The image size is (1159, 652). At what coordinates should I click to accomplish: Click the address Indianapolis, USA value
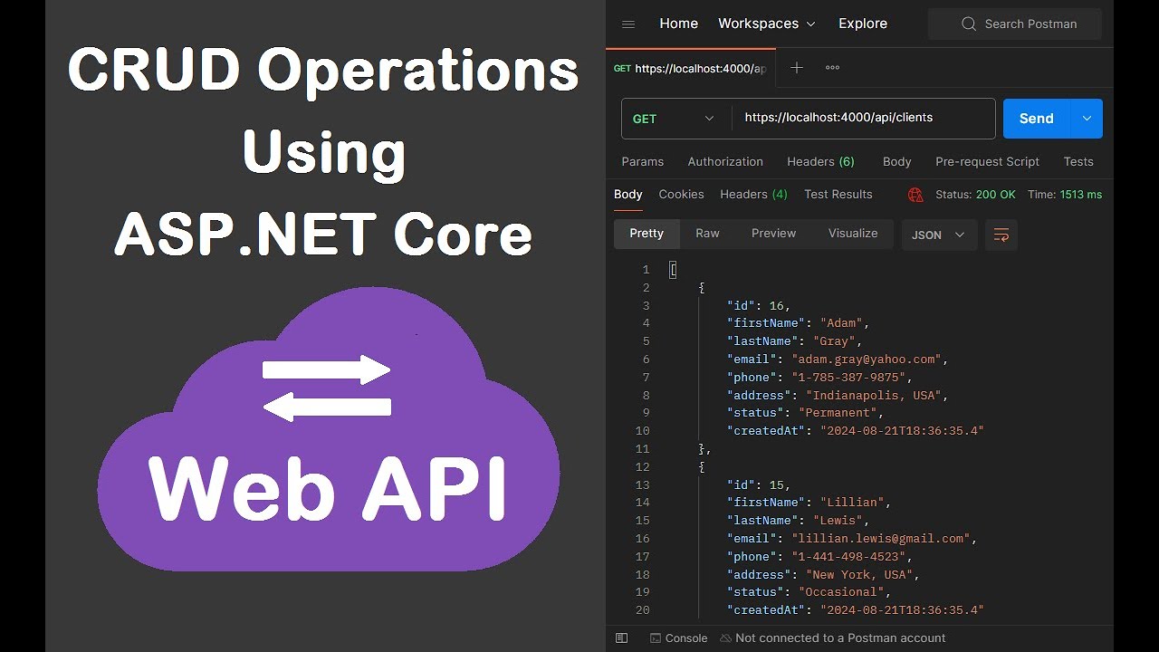[874, 396]
